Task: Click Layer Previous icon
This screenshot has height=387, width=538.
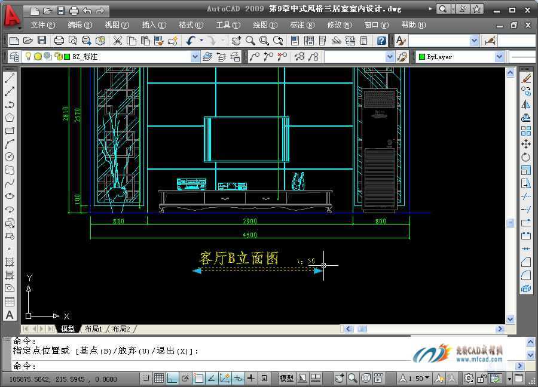Action: click(x=221, y=57)
